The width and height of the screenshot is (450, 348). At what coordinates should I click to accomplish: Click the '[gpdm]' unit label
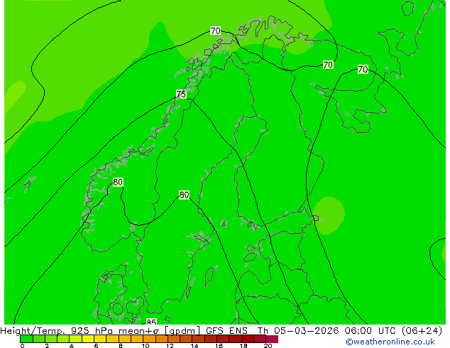point(182,331)
